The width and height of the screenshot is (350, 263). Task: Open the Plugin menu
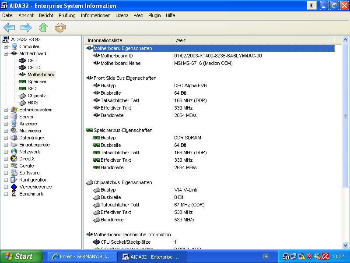click(154, 15)
